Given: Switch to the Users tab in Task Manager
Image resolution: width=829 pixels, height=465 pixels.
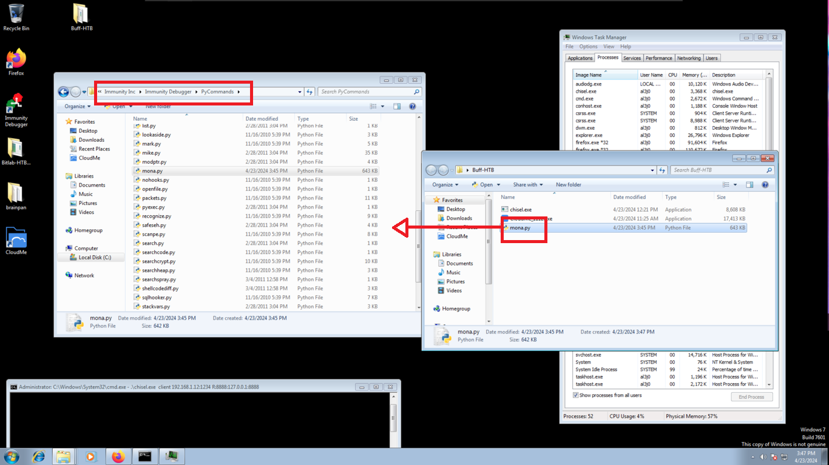Looking at the screenshot, I should tap(712, 58).
